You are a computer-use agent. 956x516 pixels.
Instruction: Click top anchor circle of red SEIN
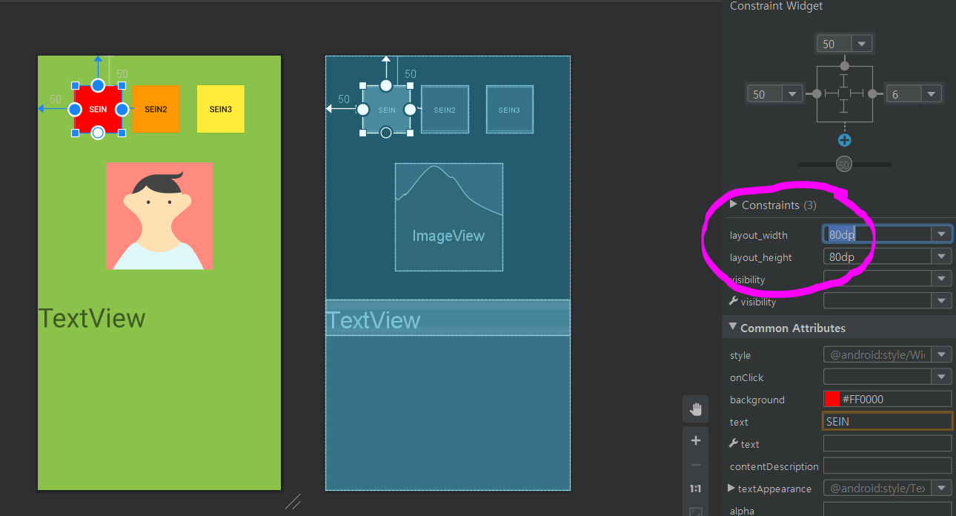click(x=98, y=85)
